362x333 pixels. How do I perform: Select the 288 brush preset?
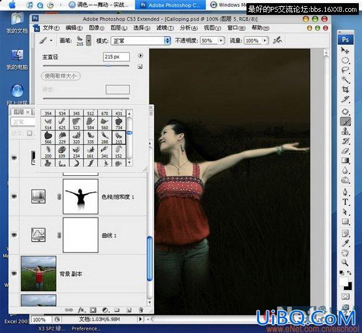coord(105,138)
